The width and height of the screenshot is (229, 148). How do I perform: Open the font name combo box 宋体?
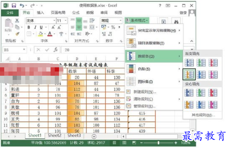coord(41,21)
